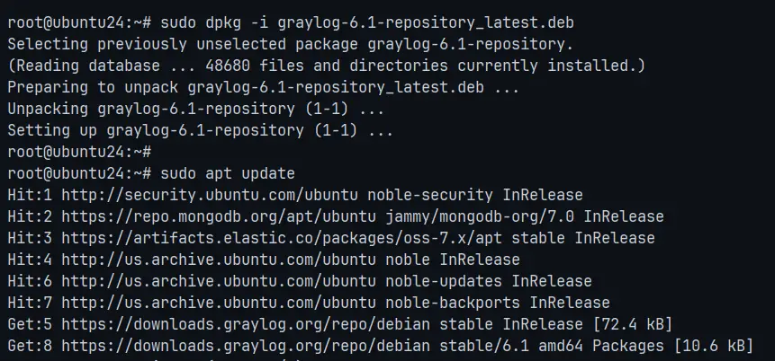Click the '[10.6 kB]' size text

[713, 346]
